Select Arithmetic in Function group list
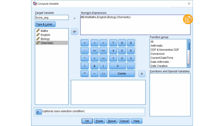Image resolution: width=224 pixels, height=126 pixels. pyautogui.click(x=157, y=46)
